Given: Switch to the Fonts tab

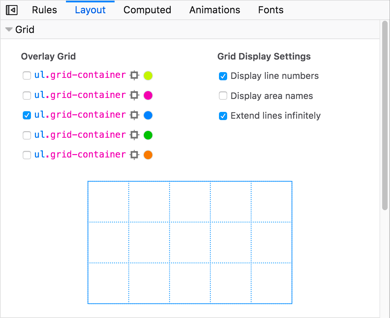Looking at the screenshot, I should coord(271,10).
